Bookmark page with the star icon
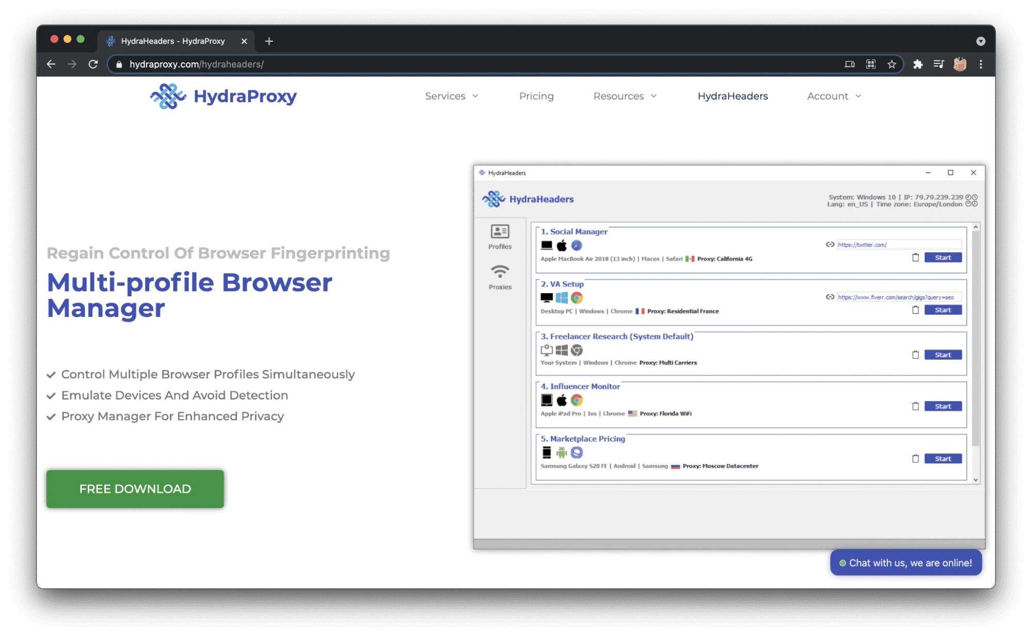 pyautogui.click(x=892, y=64)
